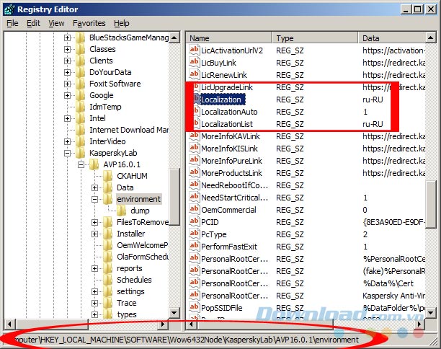Click the PopSSIDFile string value icon
The image size is (441, 349).
pos(194,307)
